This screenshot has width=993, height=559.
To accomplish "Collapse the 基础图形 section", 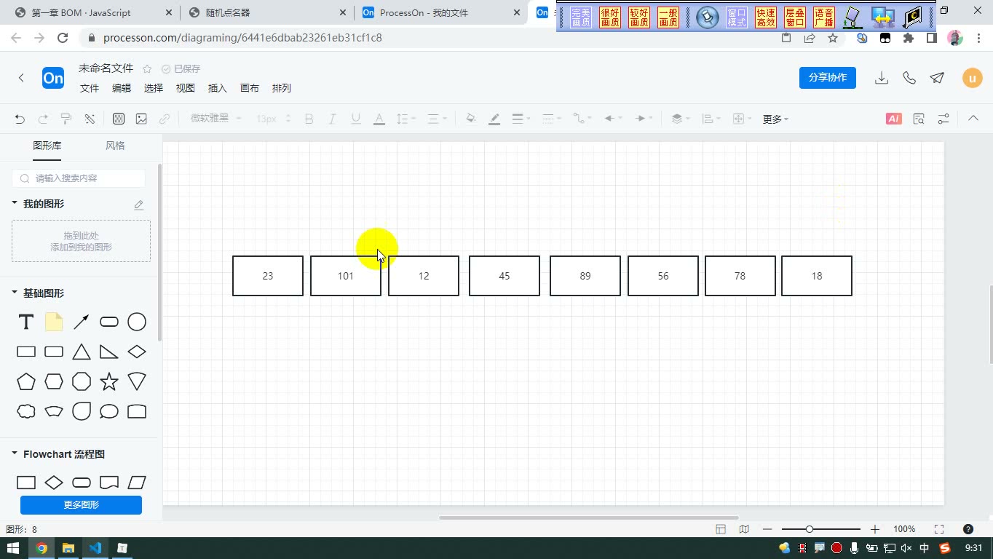I will [x=15, y=293].
